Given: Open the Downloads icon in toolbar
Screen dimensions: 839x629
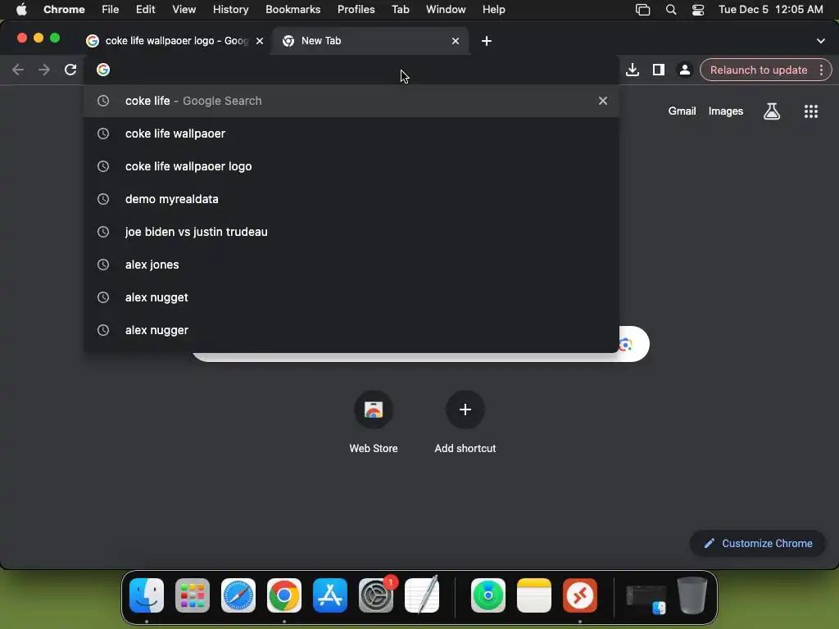Looking at the screenshot, I should (x=633, y=70).
